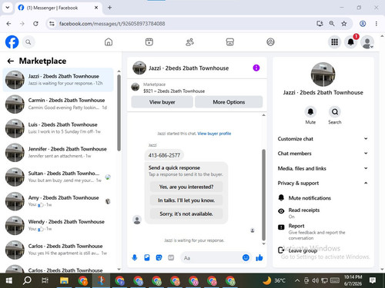The image size is (385, 288).
Task: Open the Notifications bell with badge
Action: coord(351,42)
